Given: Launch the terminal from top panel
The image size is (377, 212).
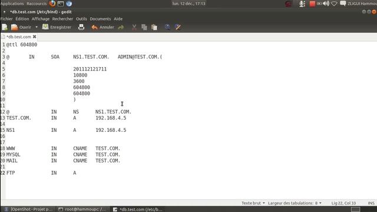Looking at the screenshot, I should pos(61,4).
